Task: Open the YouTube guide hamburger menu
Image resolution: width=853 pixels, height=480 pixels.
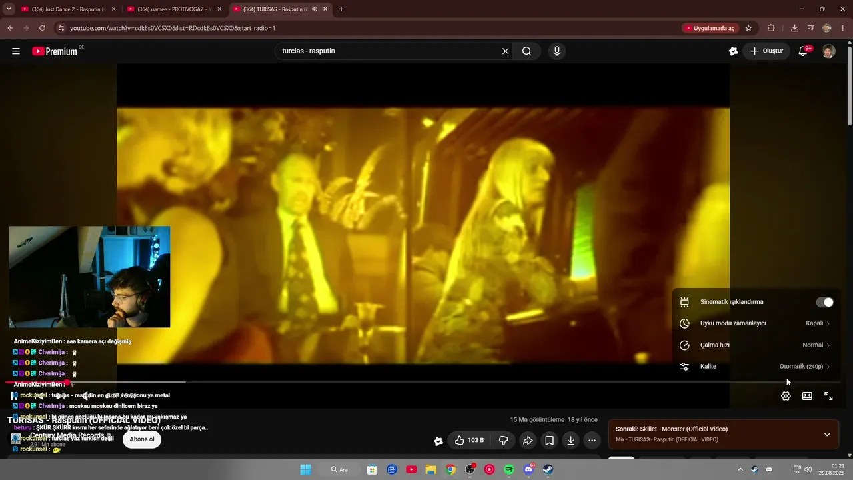Action: [x=16, y=51]
